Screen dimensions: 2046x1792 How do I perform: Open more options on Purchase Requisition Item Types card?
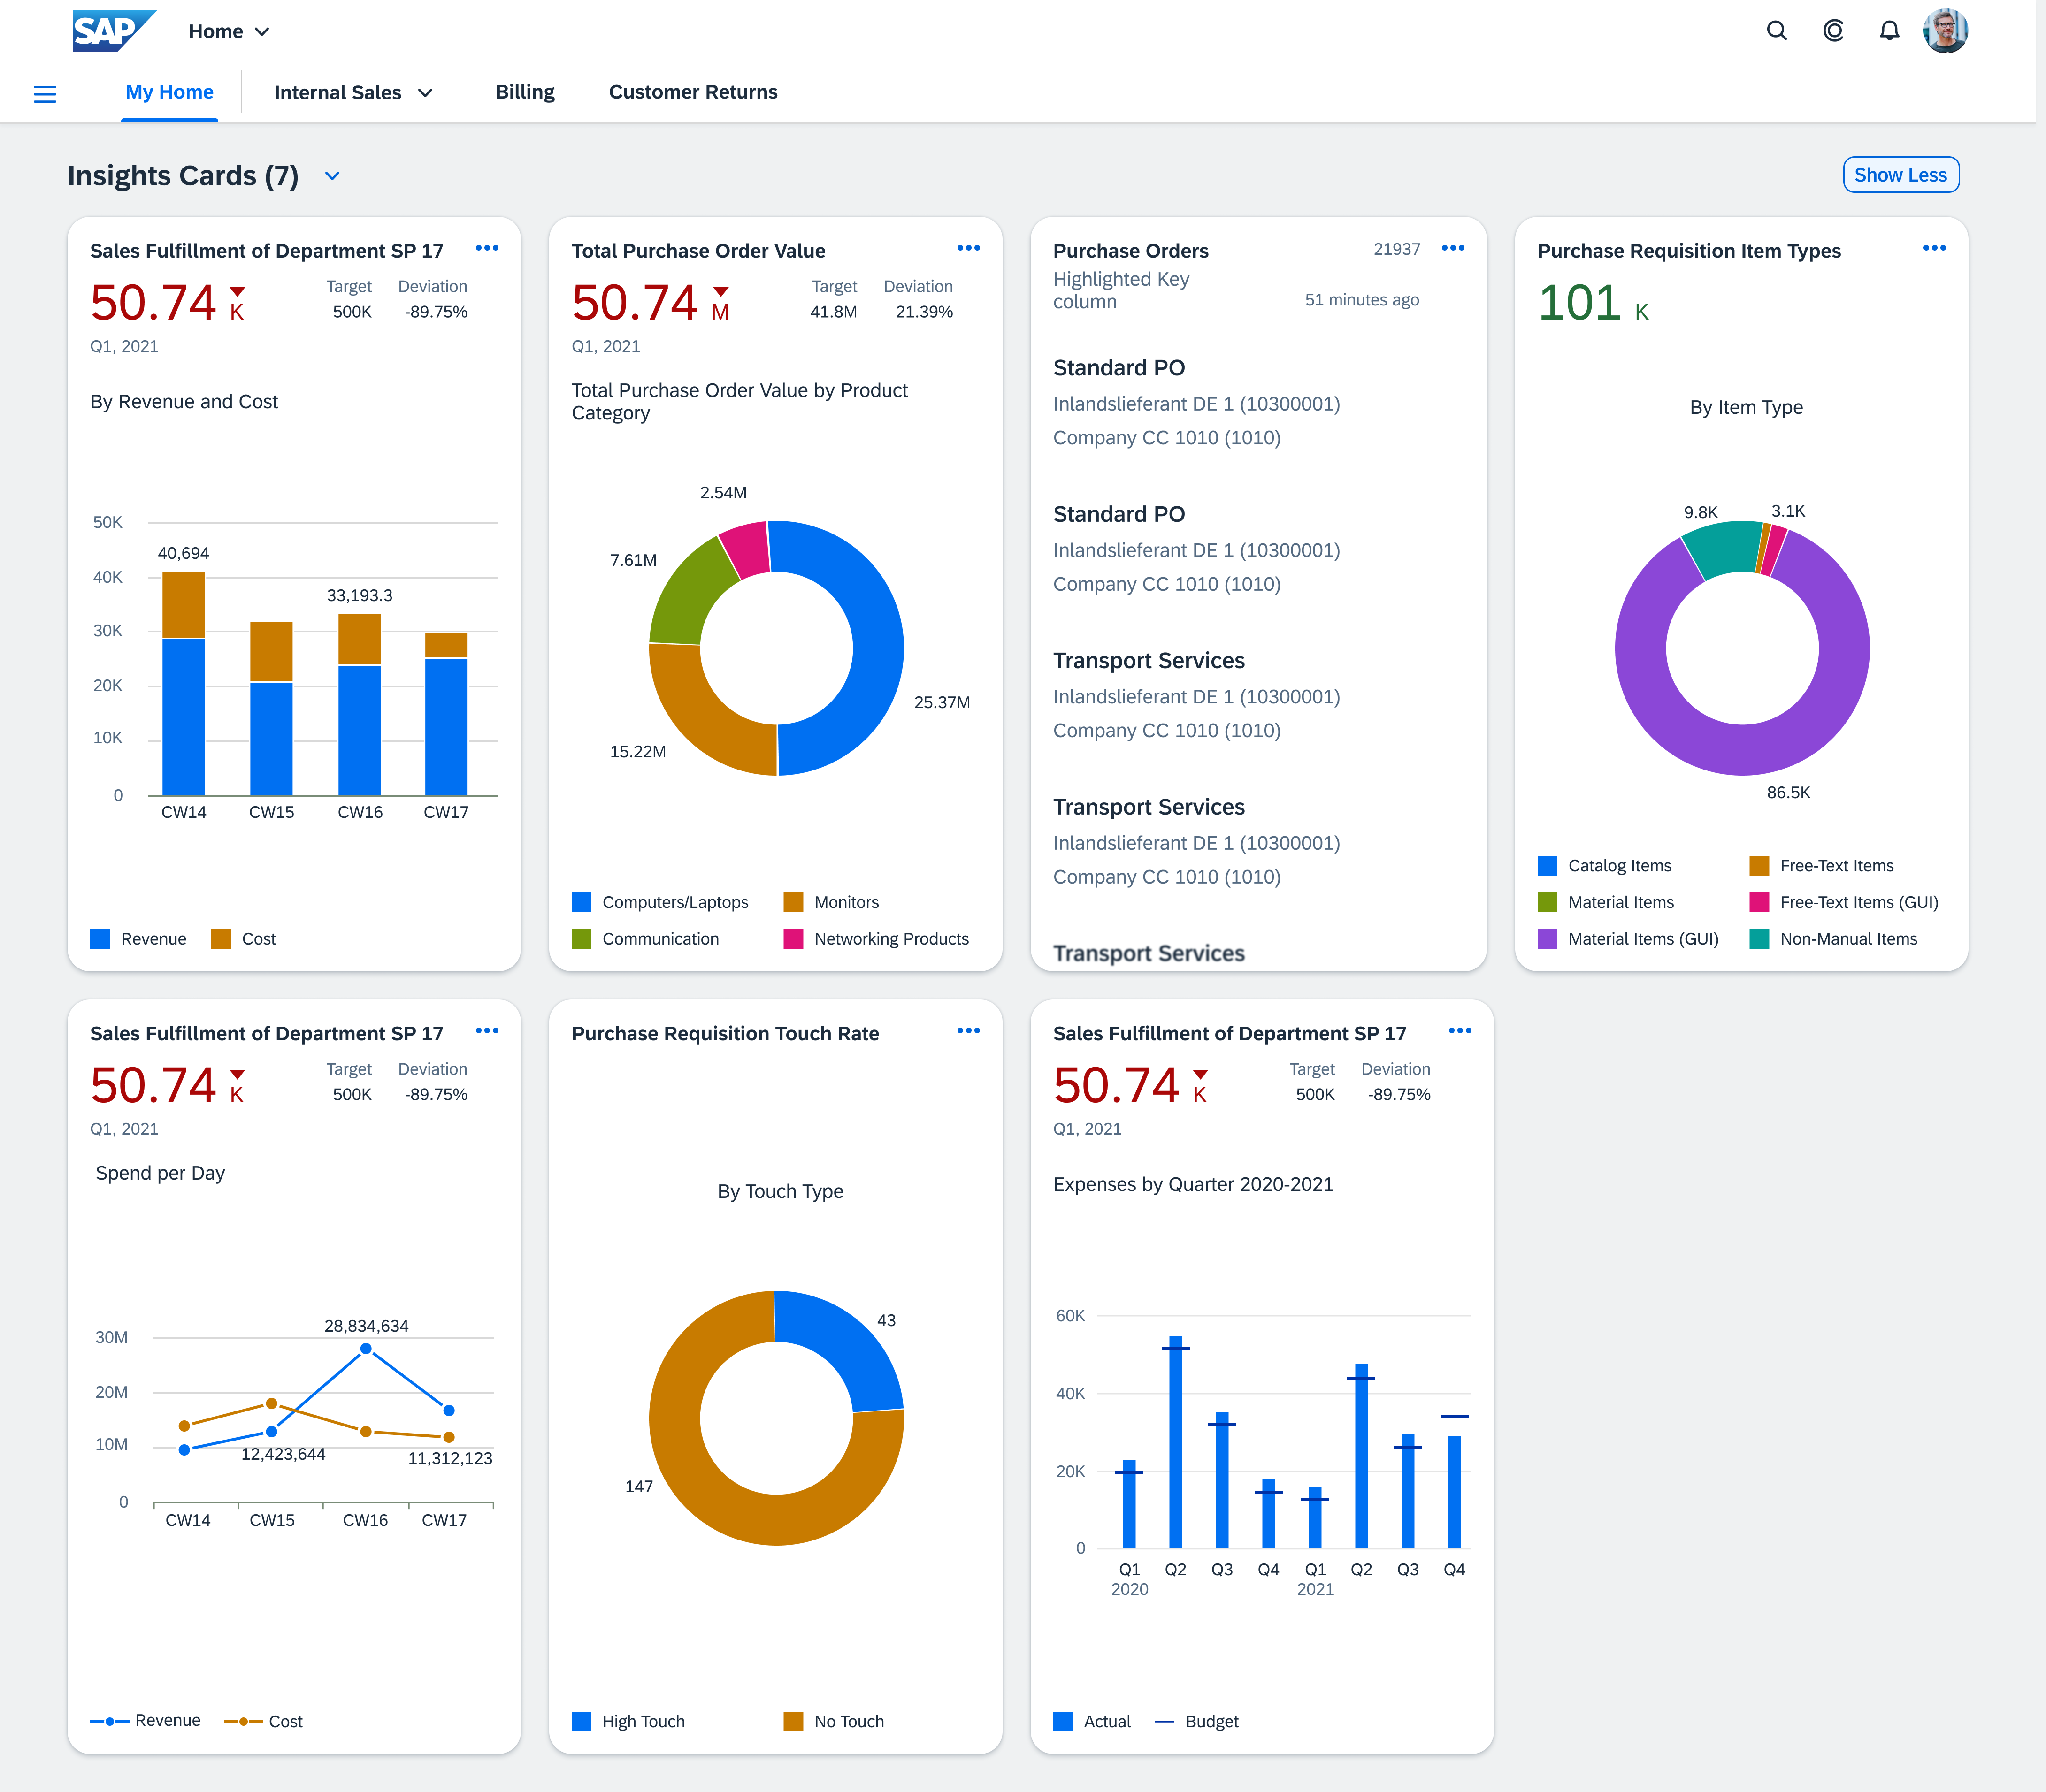pyautogui.click(x=1934, y=248)
